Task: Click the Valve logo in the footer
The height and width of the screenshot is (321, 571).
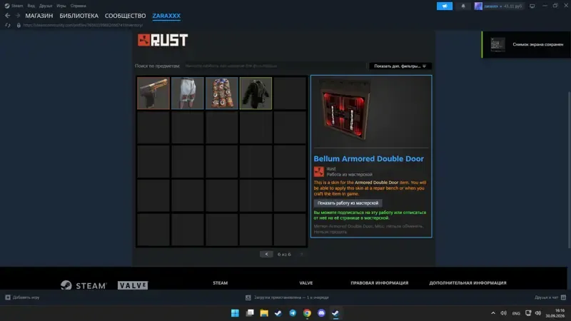Action: pyautogui.click(x=133, y=285)
